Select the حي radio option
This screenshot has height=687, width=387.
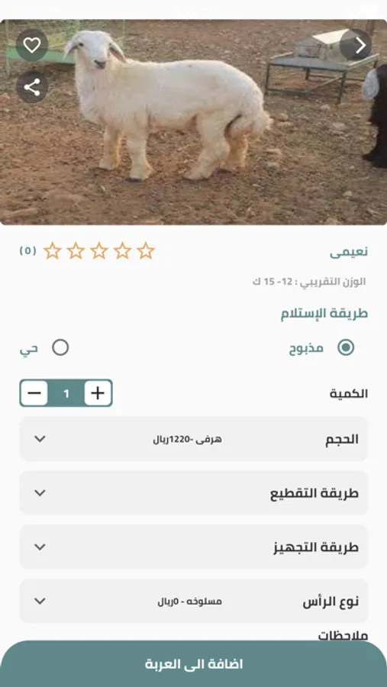tap(60, 348)
